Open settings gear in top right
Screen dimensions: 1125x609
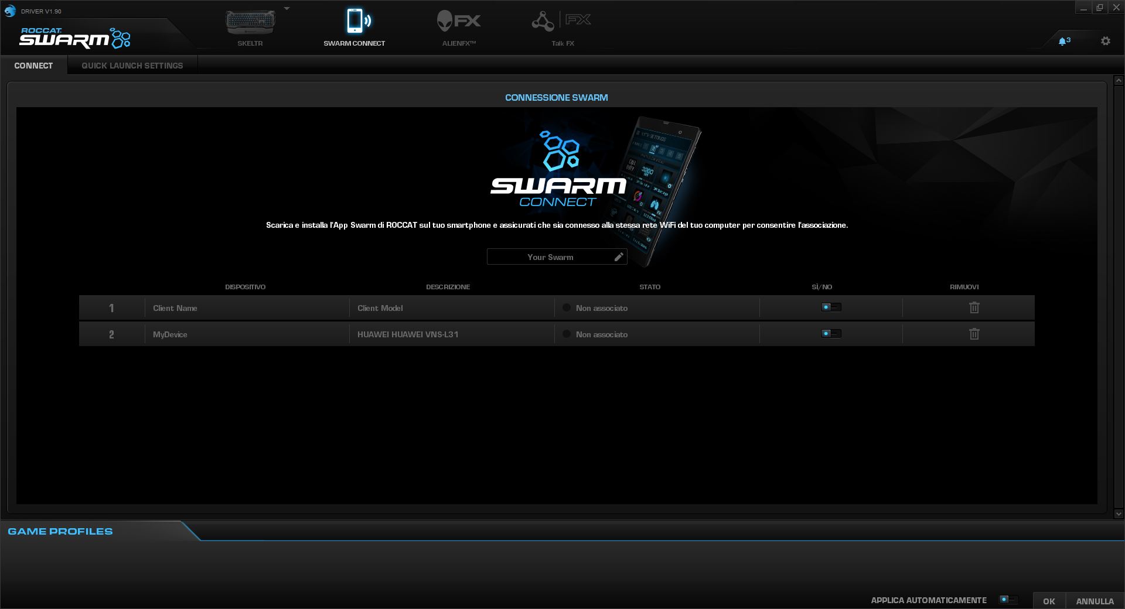click(x=1105, y=41)
